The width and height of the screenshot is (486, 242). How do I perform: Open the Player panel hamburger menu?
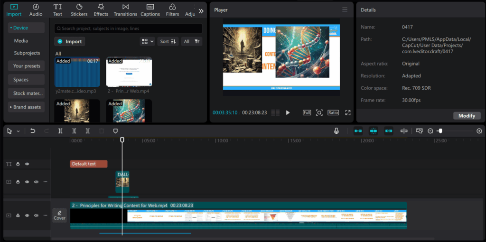345,9
